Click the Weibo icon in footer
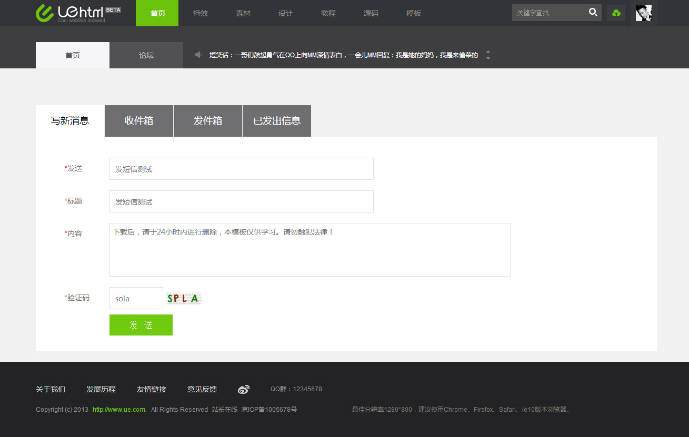 [x=243, y=389]
